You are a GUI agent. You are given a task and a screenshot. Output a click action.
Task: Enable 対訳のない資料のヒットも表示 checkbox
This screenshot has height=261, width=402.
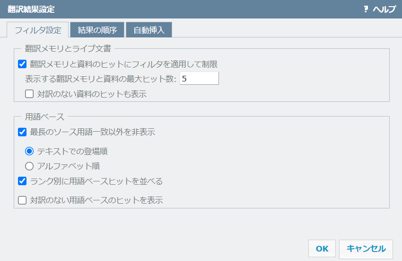coord(29,94)
